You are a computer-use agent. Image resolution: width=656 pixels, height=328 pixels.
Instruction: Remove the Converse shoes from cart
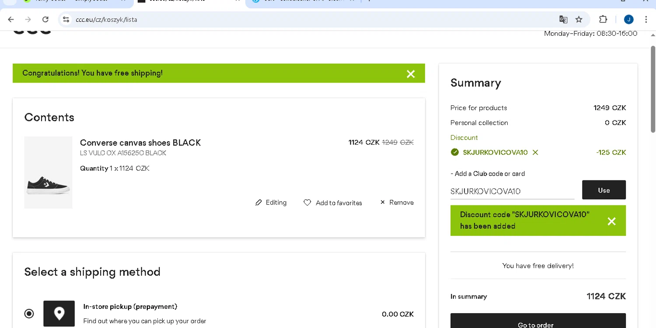pos(397,203)
